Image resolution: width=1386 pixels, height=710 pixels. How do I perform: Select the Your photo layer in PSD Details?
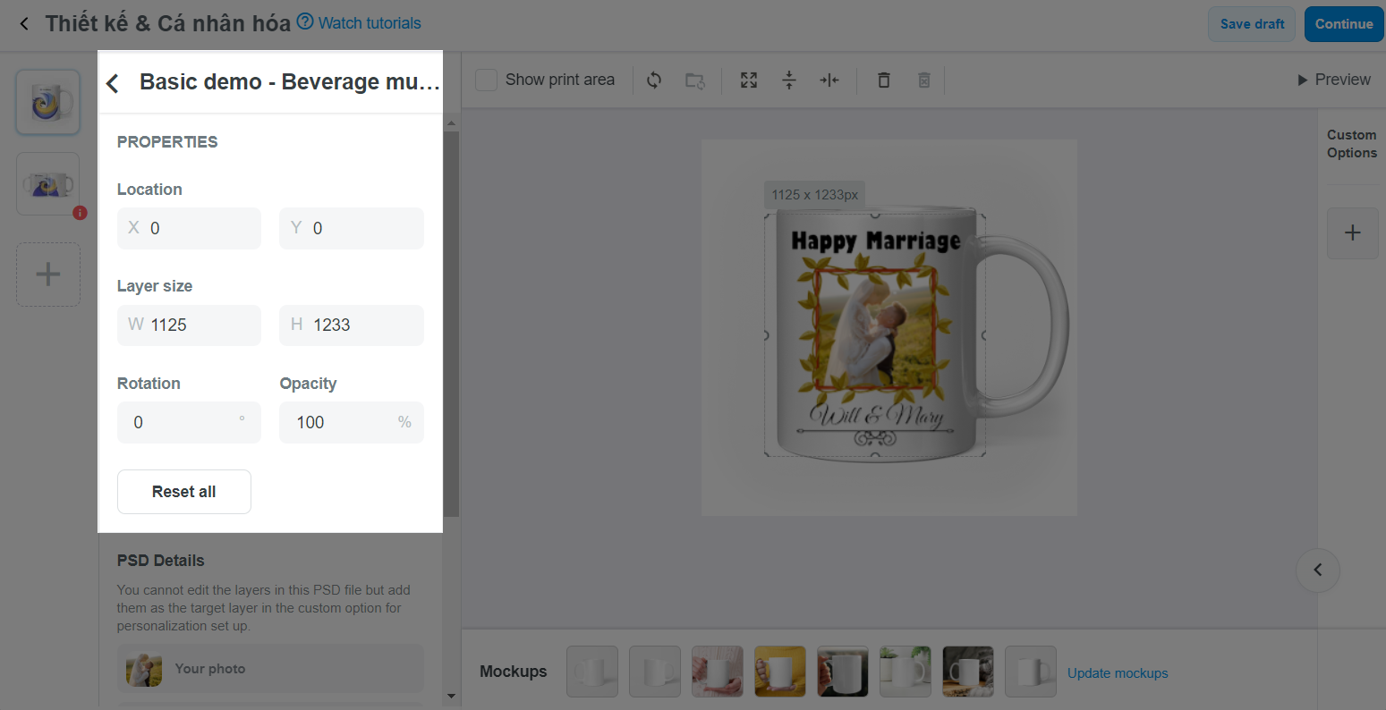pos(270,669)
